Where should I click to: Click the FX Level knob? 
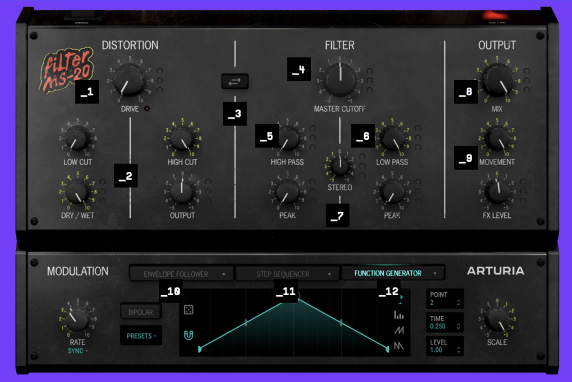[x=497, y=191]
